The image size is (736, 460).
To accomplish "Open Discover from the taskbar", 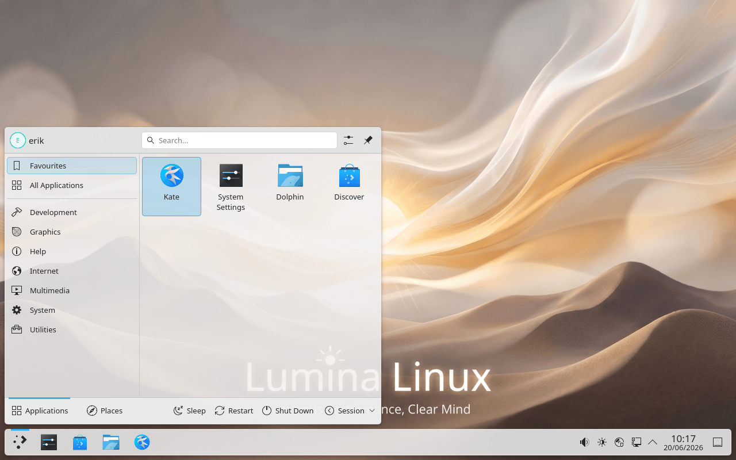I will (80, 442).
